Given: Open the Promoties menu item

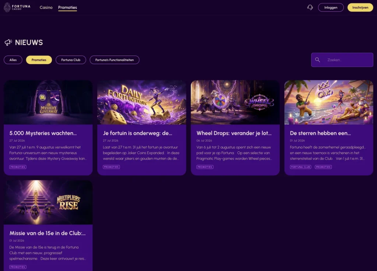Looking at the screenshot, I should [68, 7].
